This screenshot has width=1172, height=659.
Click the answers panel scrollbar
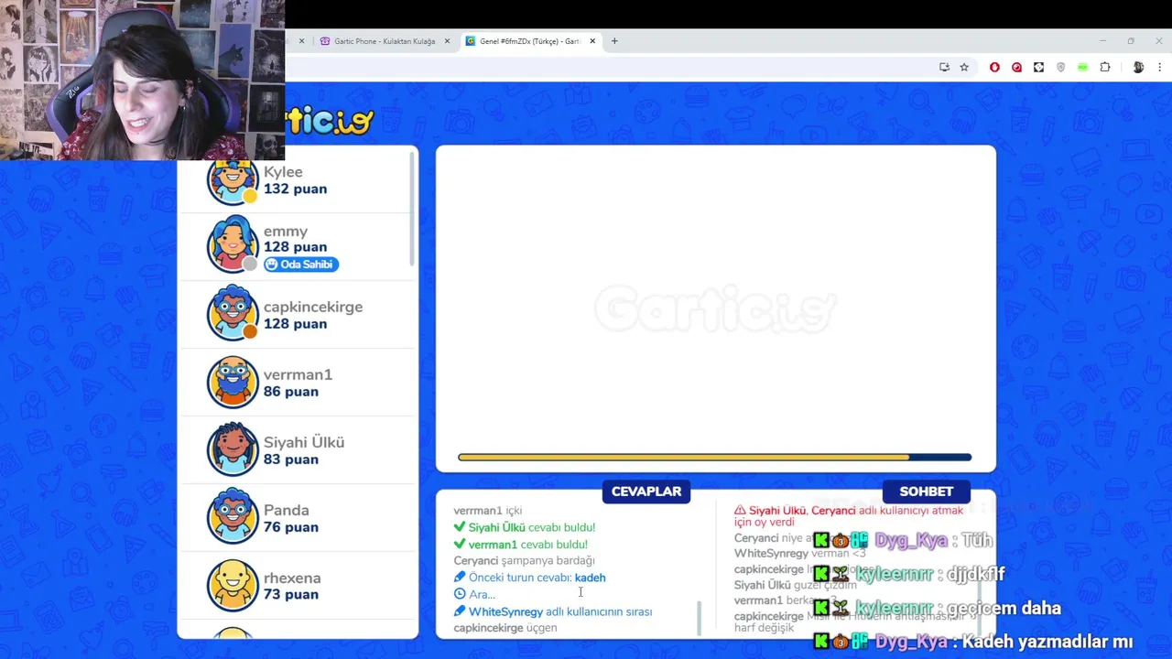tap(700, 618)
